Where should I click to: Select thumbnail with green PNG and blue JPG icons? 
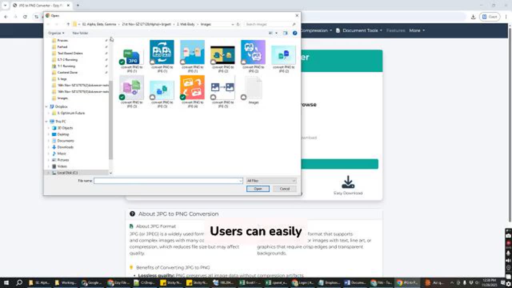(x=132, y=56)
